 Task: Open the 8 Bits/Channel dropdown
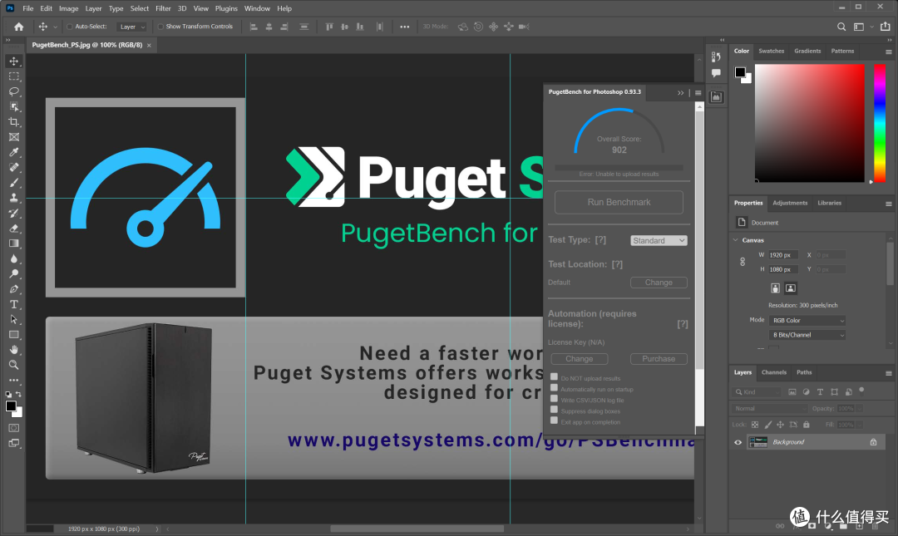coord(807,335)
